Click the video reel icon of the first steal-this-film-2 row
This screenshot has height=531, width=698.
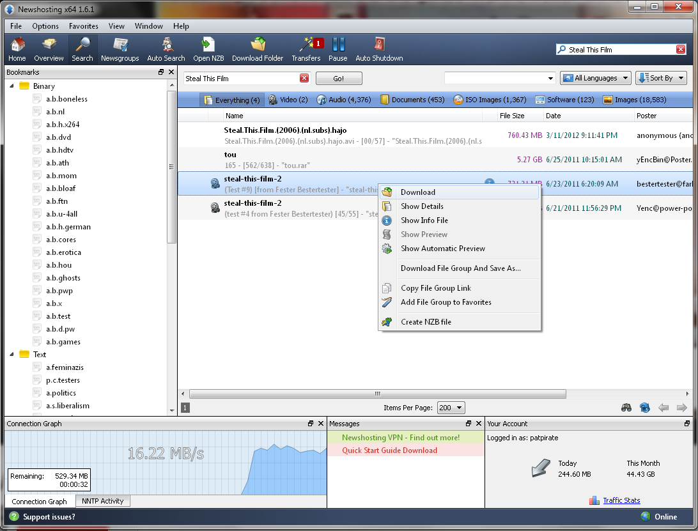click(215, 183)
